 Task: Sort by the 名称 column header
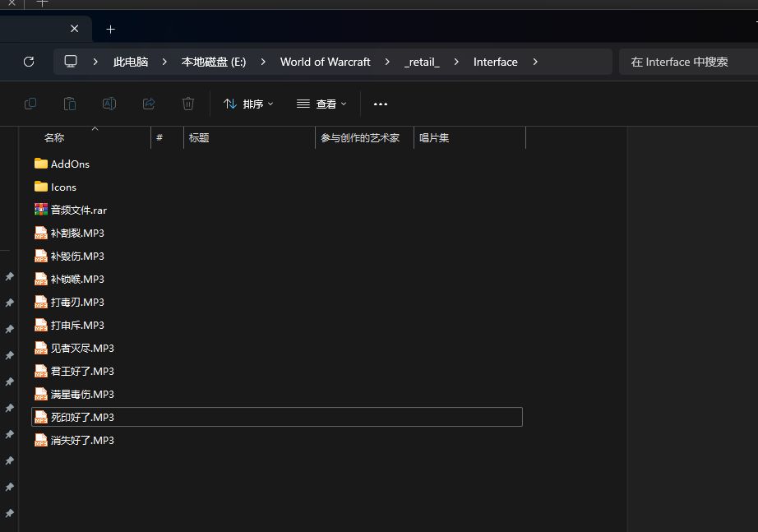coord(54,138)
